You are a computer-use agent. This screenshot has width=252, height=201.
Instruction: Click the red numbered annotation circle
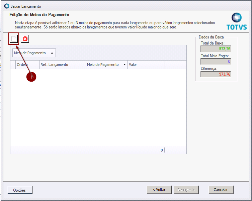pos(31,77)
